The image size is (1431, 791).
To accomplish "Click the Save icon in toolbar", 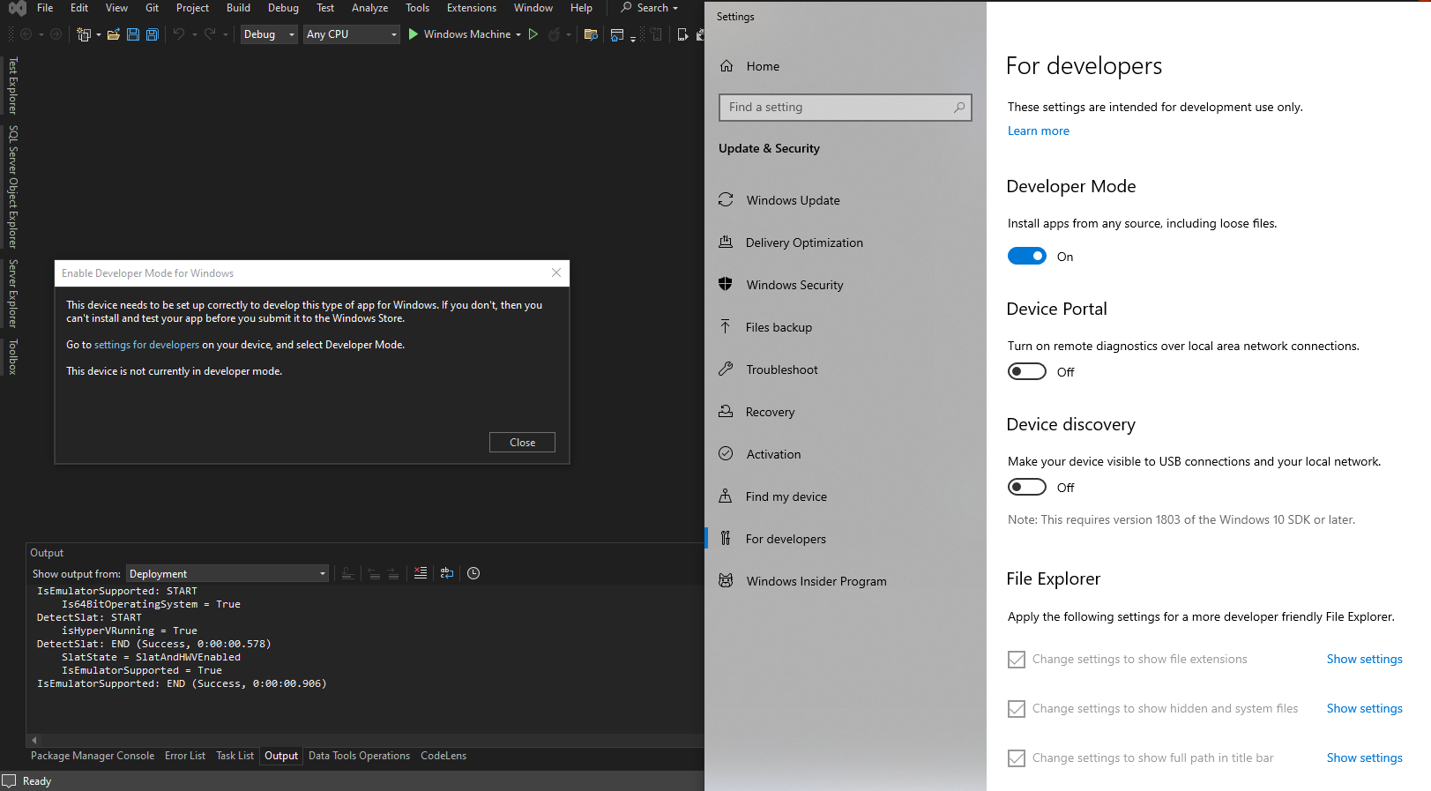I will 133,34.
